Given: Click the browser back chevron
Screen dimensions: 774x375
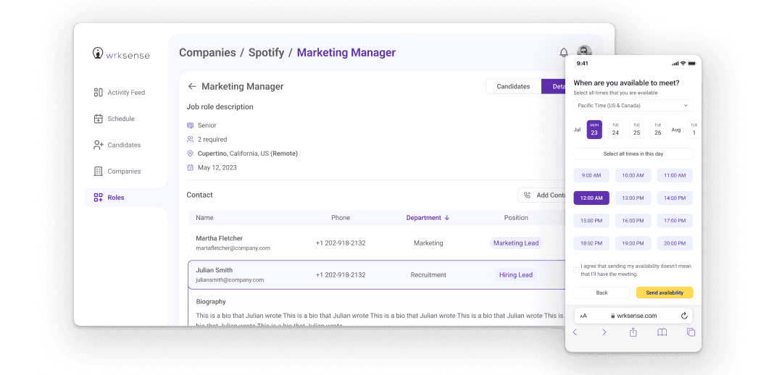Looking at the screenshot, I should coord(575,332).
